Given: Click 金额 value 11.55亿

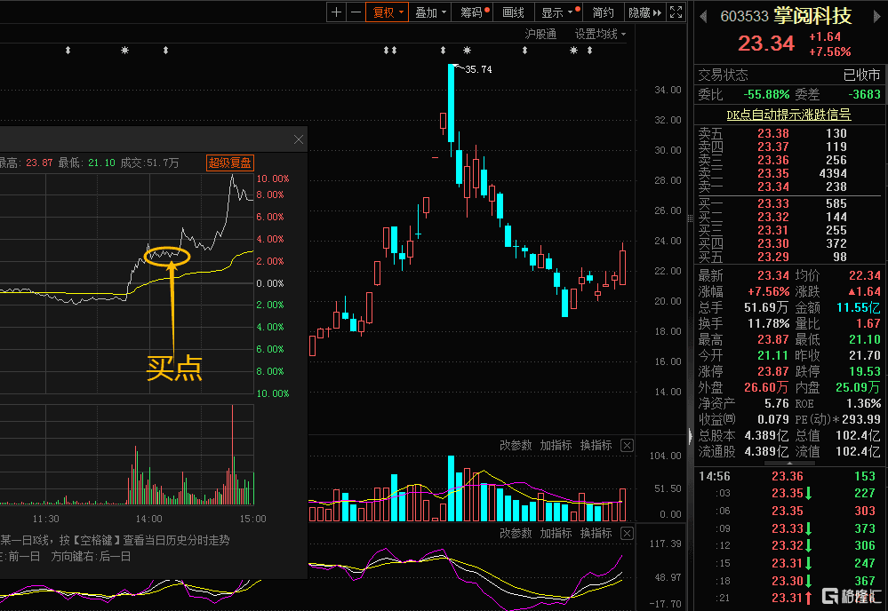Looking at the screenshot, I should [859, 308].
